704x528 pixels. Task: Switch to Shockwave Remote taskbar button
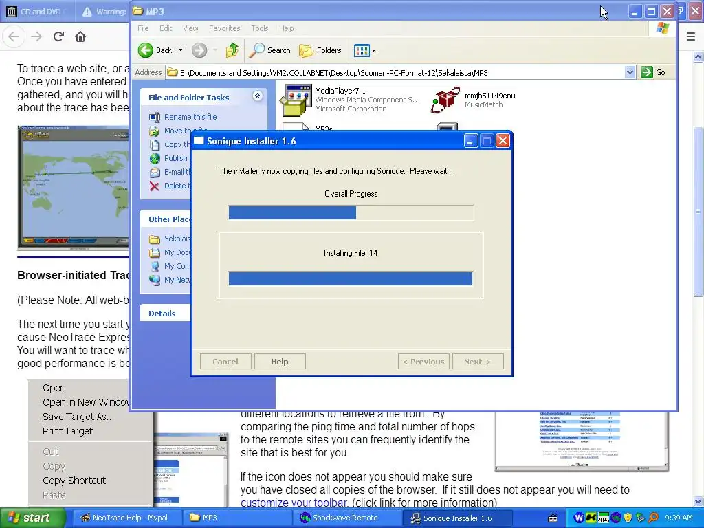click(348, 518)
